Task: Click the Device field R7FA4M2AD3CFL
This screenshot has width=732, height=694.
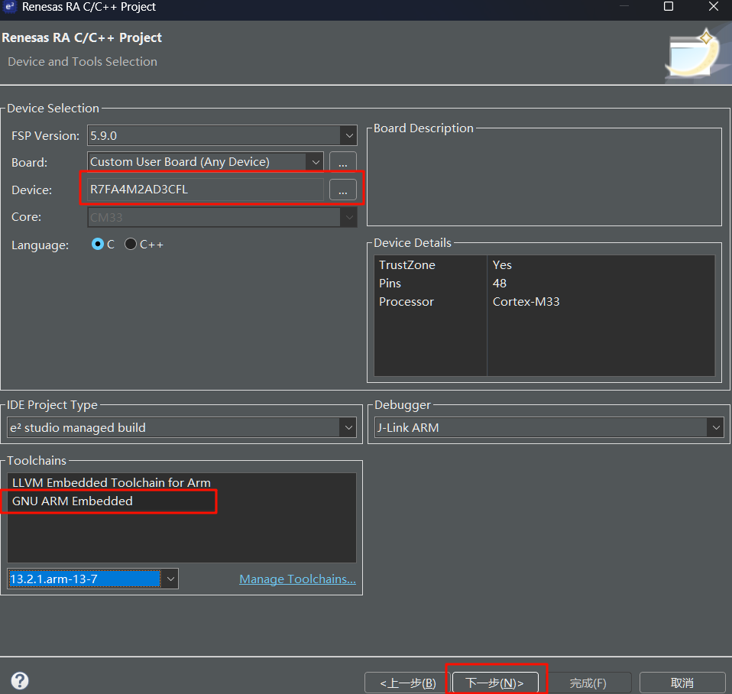Action: pos(206,190)
